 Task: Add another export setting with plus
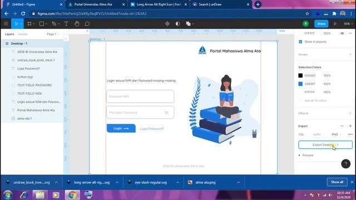click(350, 126)
